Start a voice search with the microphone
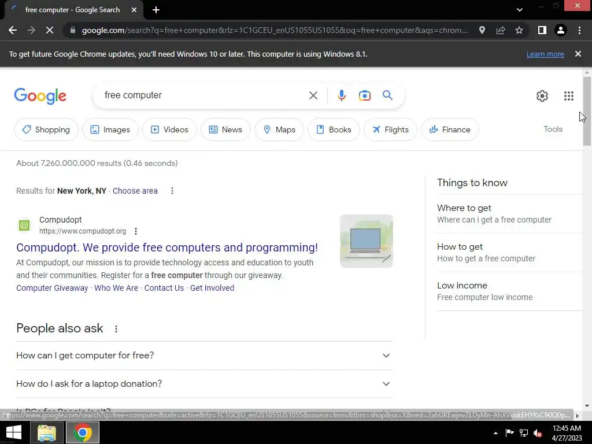 click(x=341, y=95)
